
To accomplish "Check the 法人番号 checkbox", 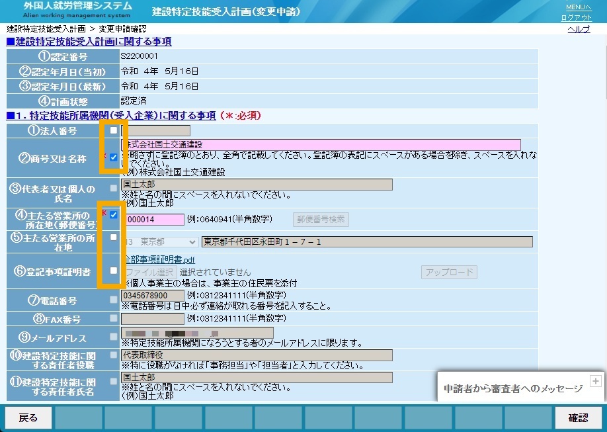I will click(x=114, y=130).
